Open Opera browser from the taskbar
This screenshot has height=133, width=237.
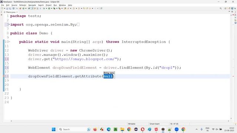[x=143, y=129]
